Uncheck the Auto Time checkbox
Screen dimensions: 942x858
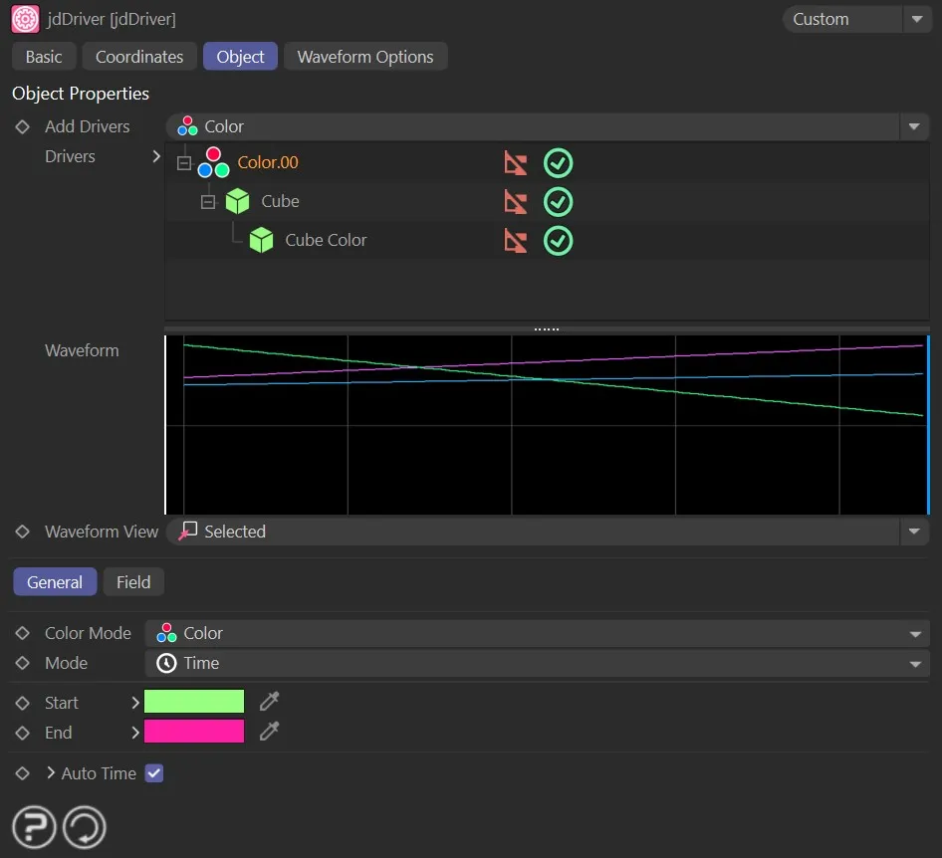[x=154, y=772]
